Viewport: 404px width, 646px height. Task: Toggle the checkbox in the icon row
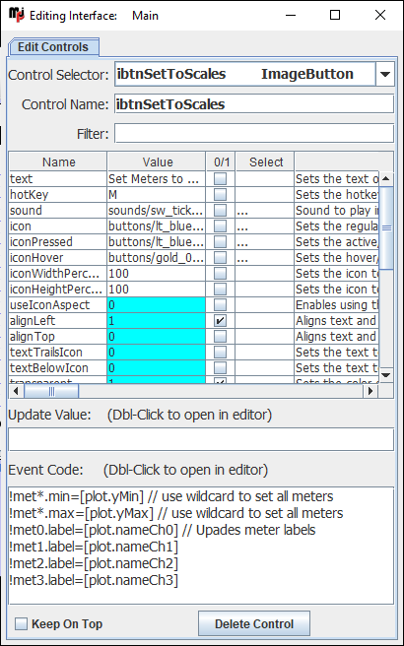[x=220, y=226]
